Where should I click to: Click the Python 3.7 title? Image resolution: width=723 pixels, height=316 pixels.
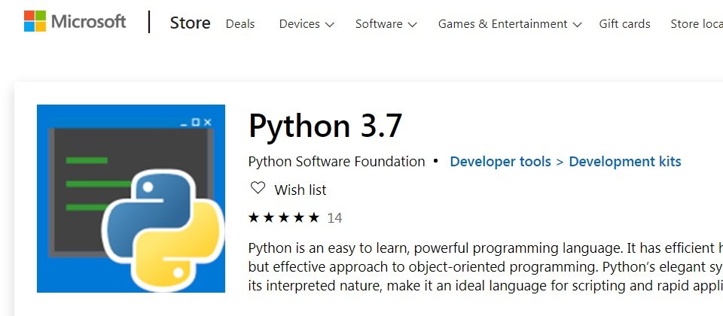325,126
